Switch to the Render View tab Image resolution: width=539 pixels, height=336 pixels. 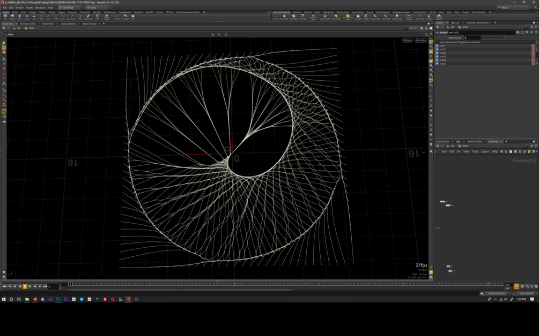click(x=48, y=24)
